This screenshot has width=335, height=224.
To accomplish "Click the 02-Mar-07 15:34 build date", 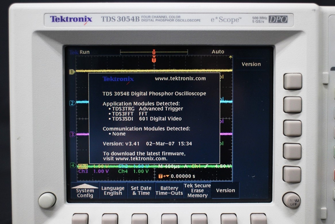I will click(x=169, y=144).
